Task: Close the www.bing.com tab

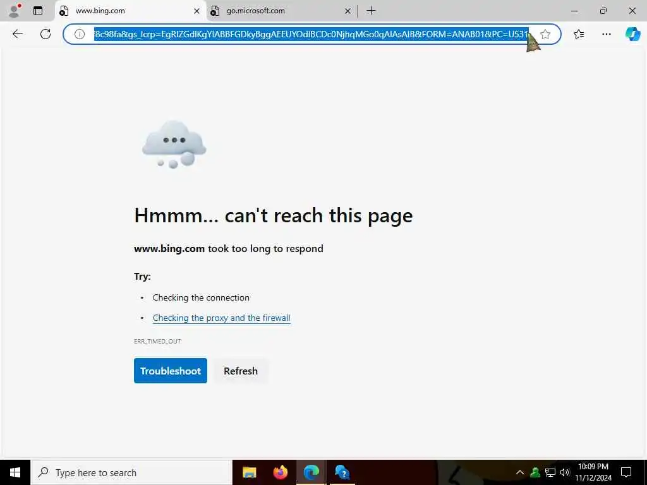Action: pyautogui.click(x=197, y=11)
